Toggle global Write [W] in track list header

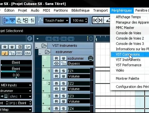pos(71,39)
